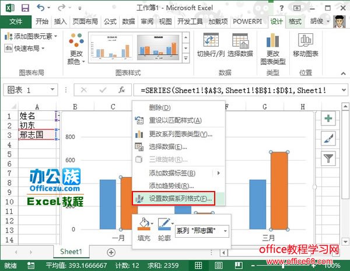
Task: Select column G header
Action: point(265,106)
